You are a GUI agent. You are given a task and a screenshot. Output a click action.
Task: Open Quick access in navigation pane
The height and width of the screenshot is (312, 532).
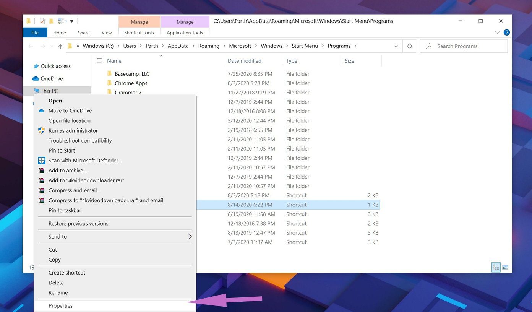pos(55,66)
